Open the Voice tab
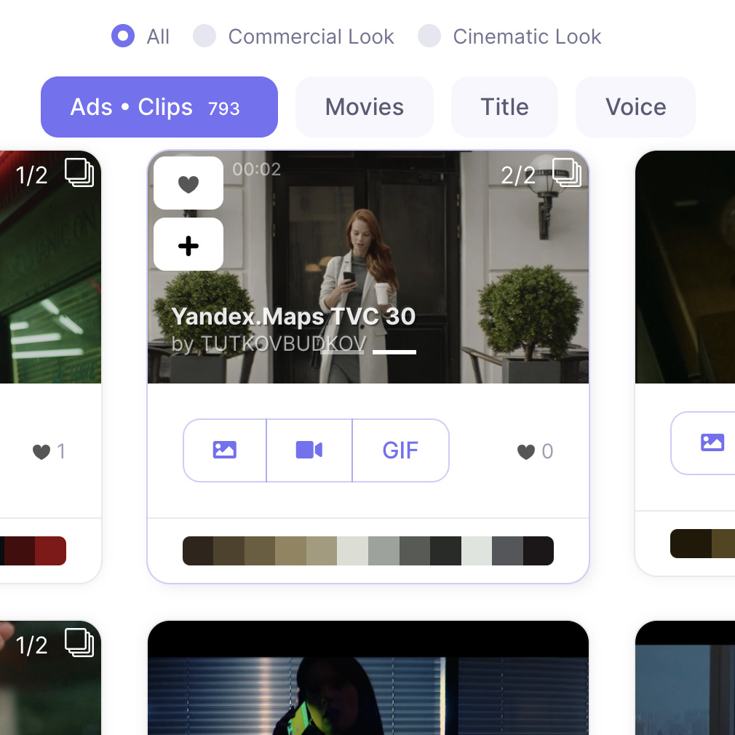Viewport: 735px width, 735px height. tap(635, 107)
